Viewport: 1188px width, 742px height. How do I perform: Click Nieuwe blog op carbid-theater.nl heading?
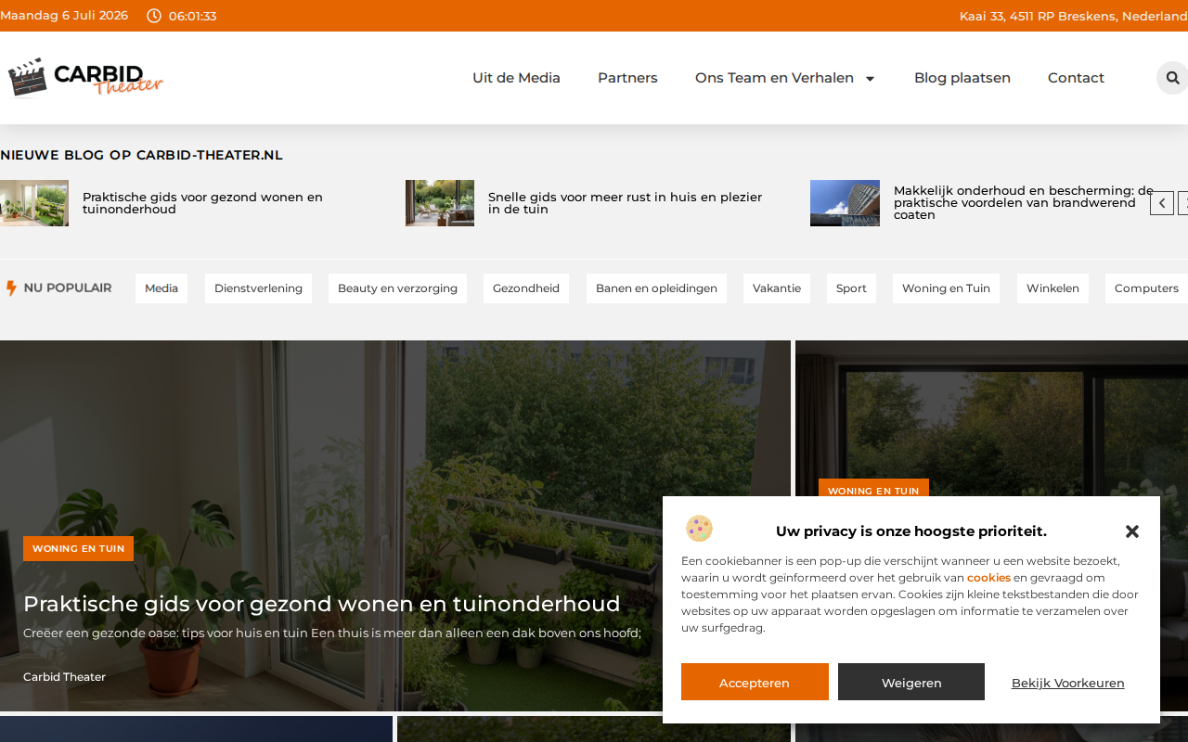click(x=141, y=155)
